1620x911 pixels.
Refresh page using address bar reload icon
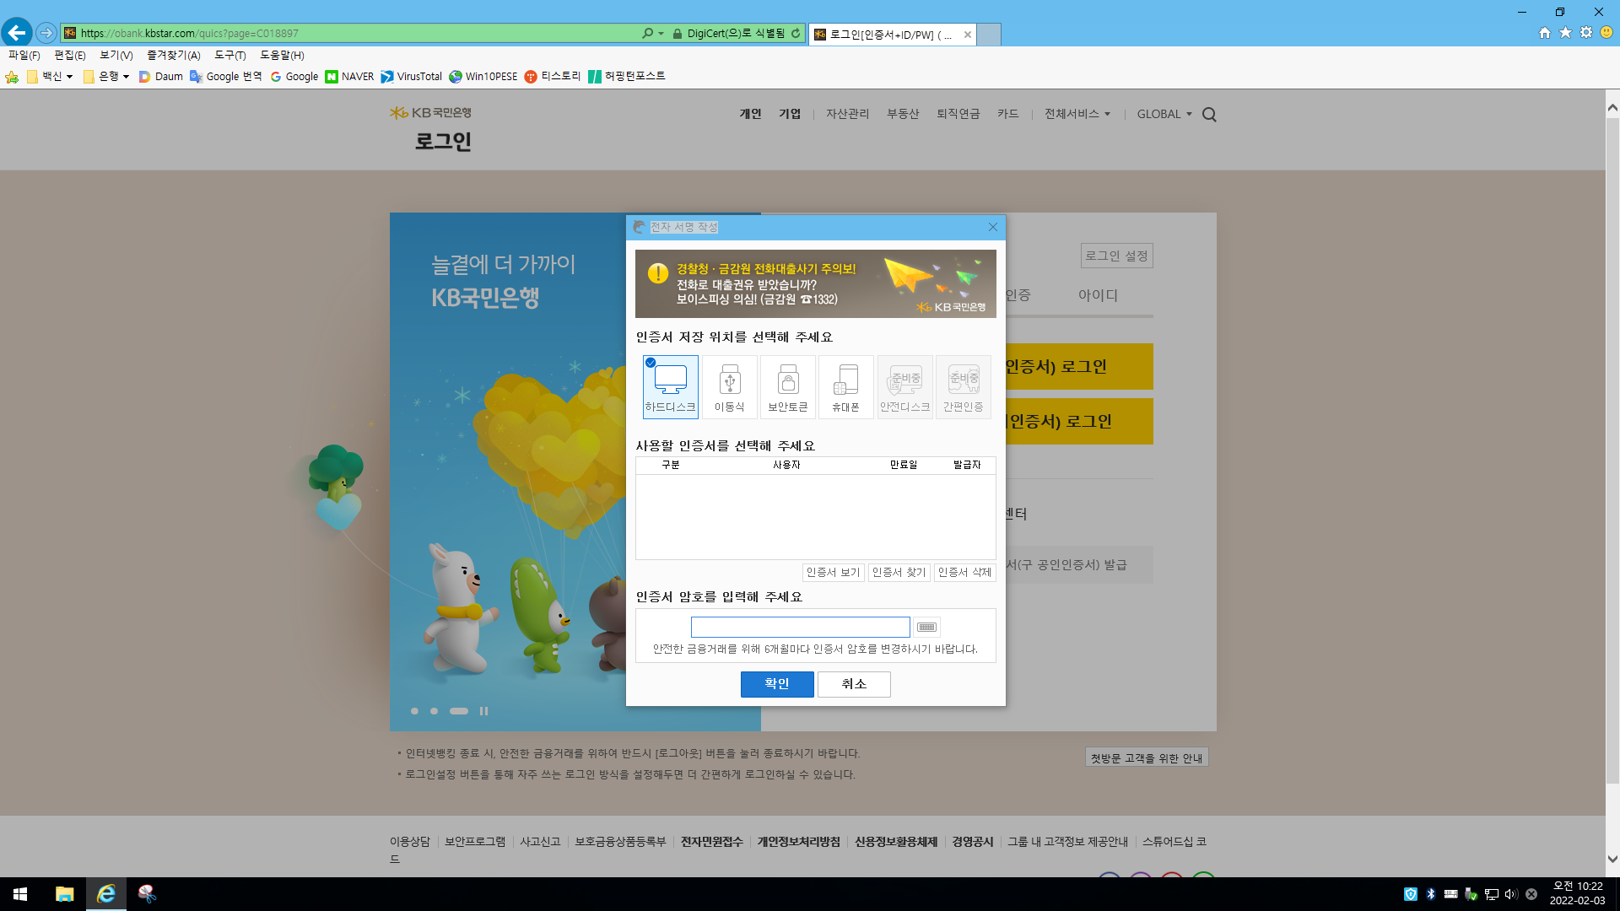[x=796, y=33]
